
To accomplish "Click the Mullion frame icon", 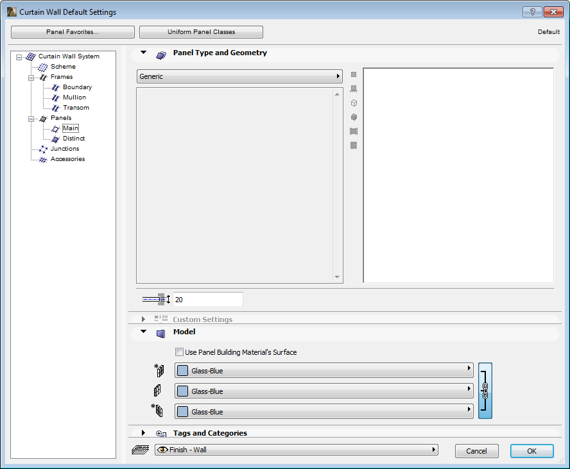I will click(x=55, y=98).
